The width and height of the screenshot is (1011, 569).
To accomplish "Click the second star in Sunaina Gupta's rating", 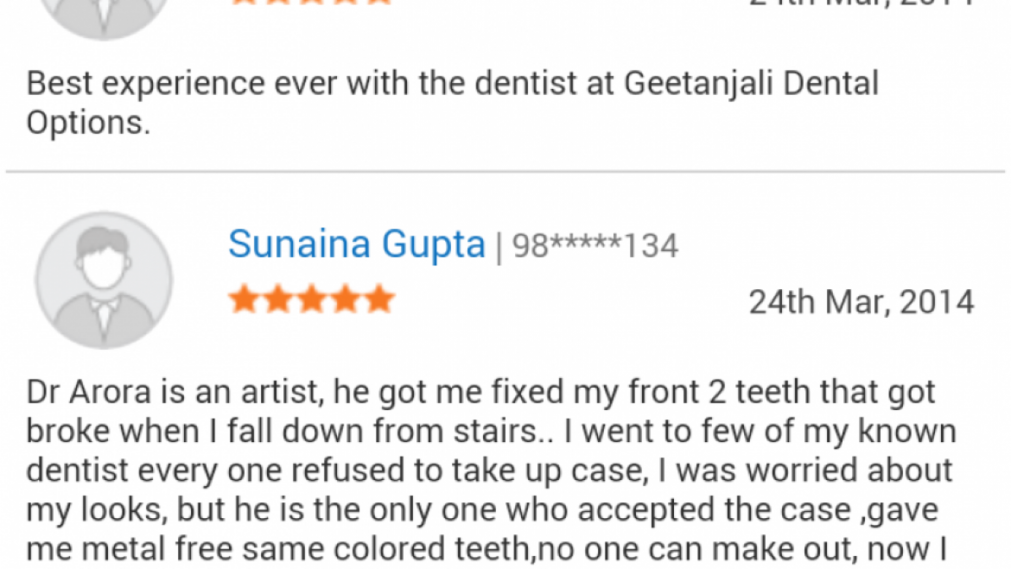I will [278, 299].
